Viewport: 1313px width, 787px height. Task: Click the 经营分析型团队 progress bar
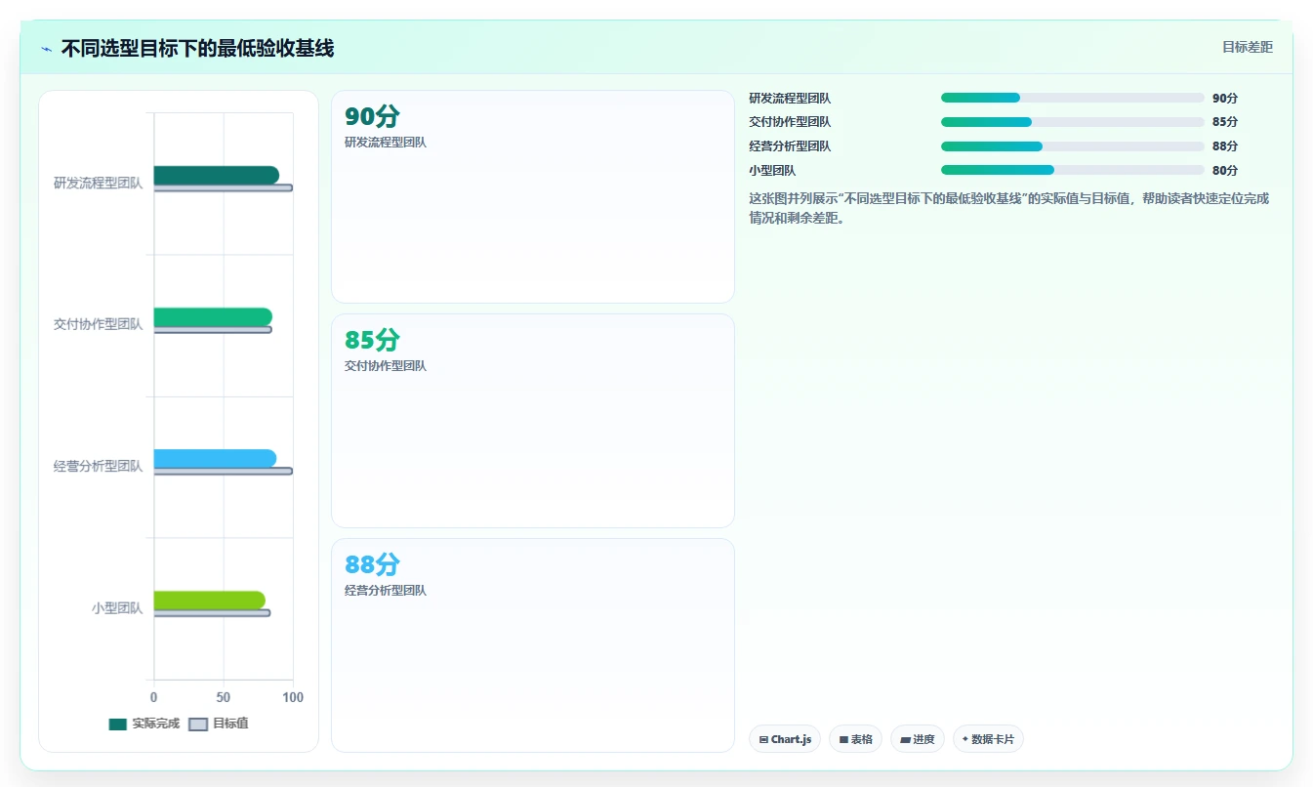[1072, 146]
